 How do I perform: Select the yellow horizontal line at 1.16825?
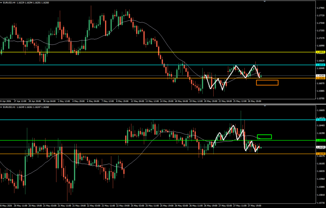click(x=158, y=52)
